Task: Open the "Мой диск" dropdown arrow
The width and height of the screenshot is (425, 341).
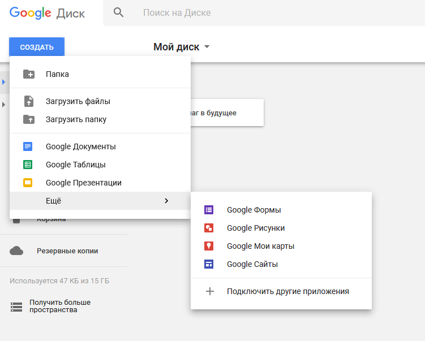Action: [x=207, y=47]
